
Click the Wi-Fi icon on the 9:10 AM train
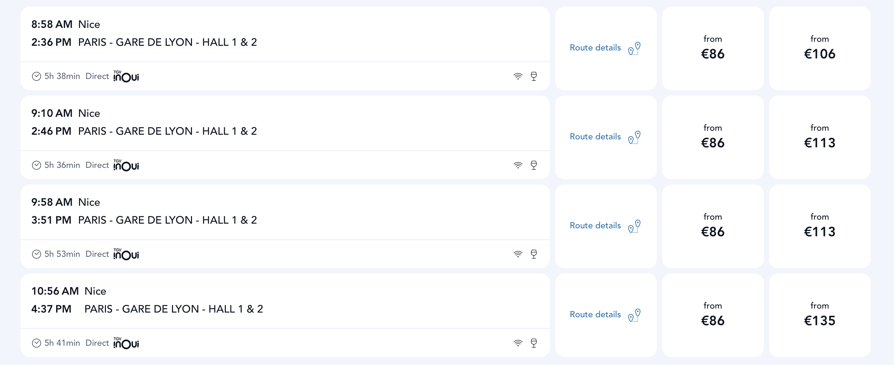[518, 165]
